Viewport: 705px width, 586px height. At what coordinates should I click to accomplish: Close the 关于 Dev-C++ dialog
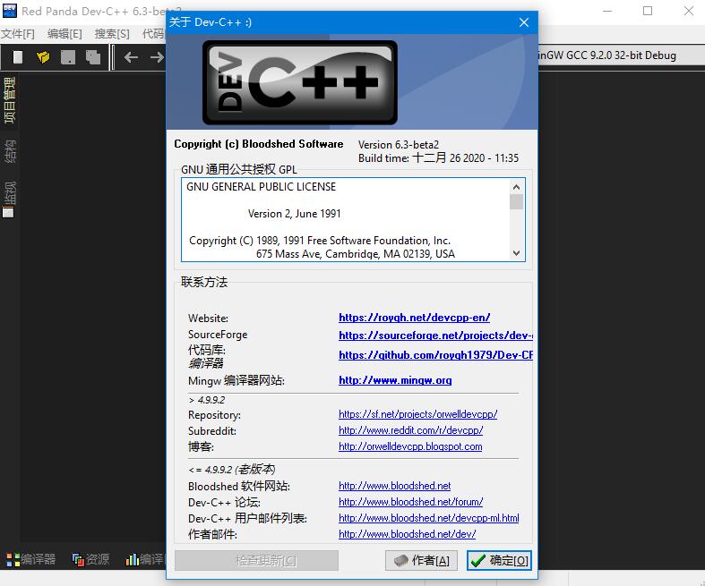524,22
